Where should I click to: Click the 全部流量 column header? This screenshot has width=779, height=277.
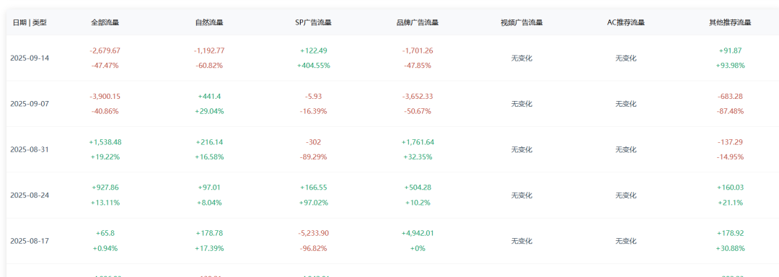tap(105, 22)
